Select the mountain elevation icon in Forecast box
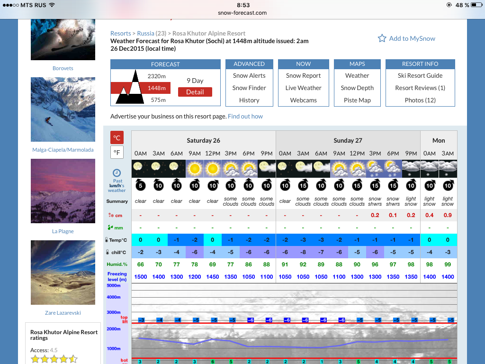The image size is (485, 364). pyautogui.click(x=130, y=87)
